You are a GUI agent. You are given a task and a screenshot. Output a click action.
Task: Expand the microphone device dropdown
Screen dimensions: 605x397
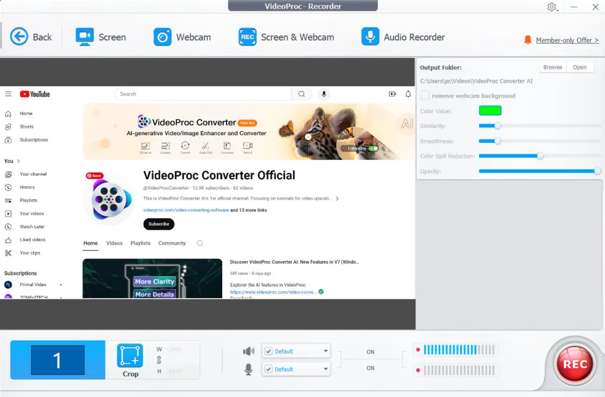325,369
